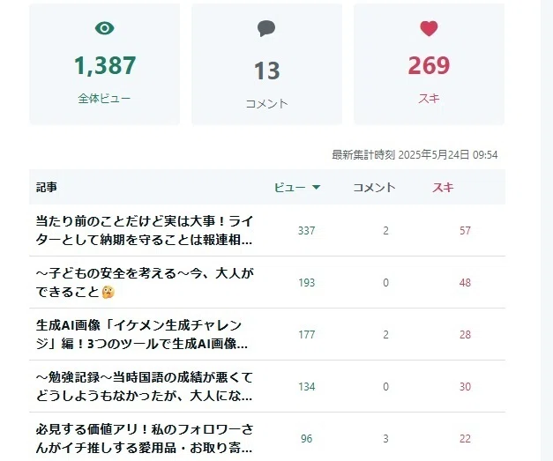
Task: Select the 全体ビュー 1,387 summary card
Action: tap(105, 64)
